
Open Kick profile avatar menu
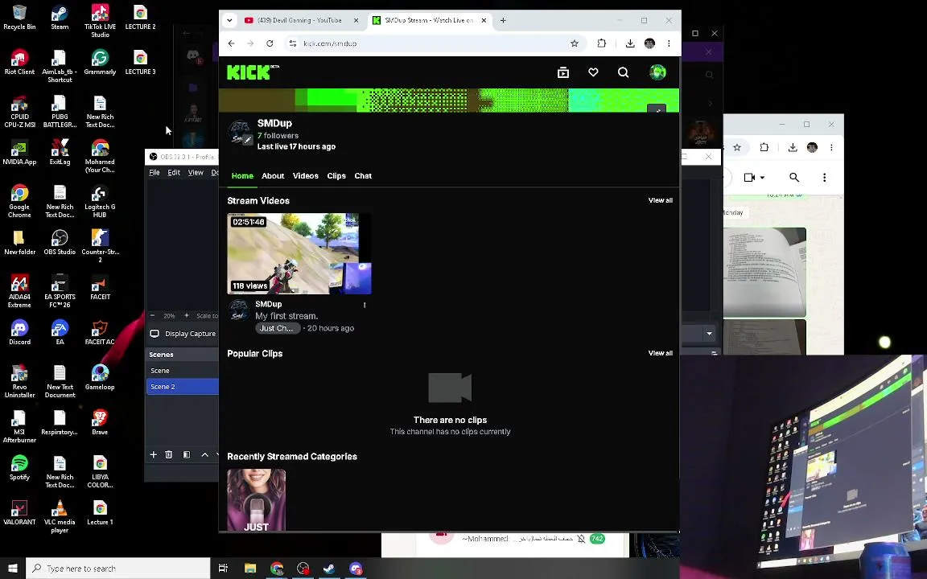657,72
